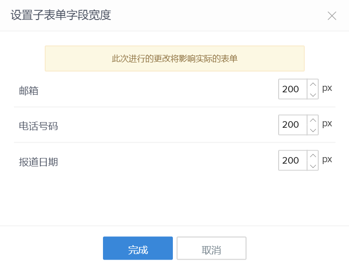Increase the 邮箱 width with up arrow

tap(313, 84)
